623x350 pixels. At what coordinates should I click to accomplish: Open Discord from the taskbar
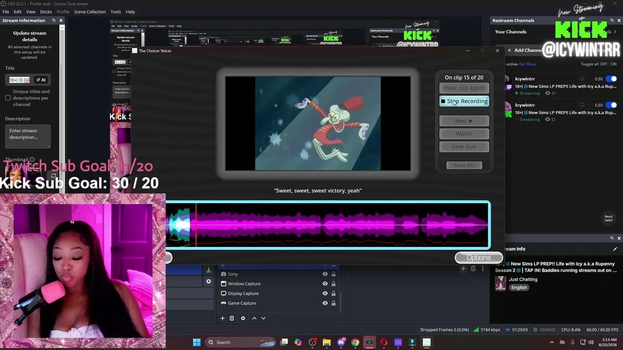pyautogui.click(x=341, y=342)
